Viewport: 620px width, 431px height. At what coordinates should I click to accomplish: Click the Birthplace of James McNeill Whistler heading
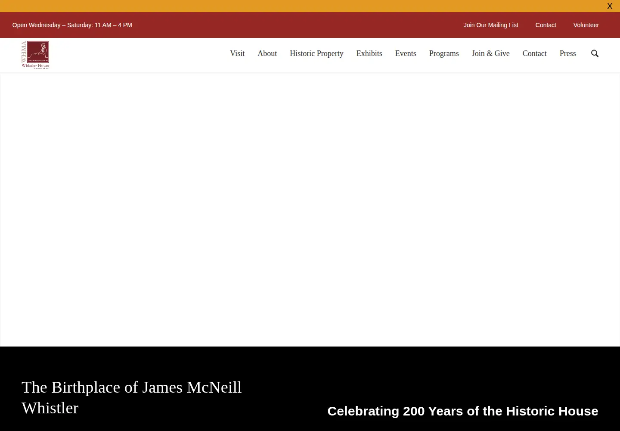pyautogui.click(x=132, y=397)
